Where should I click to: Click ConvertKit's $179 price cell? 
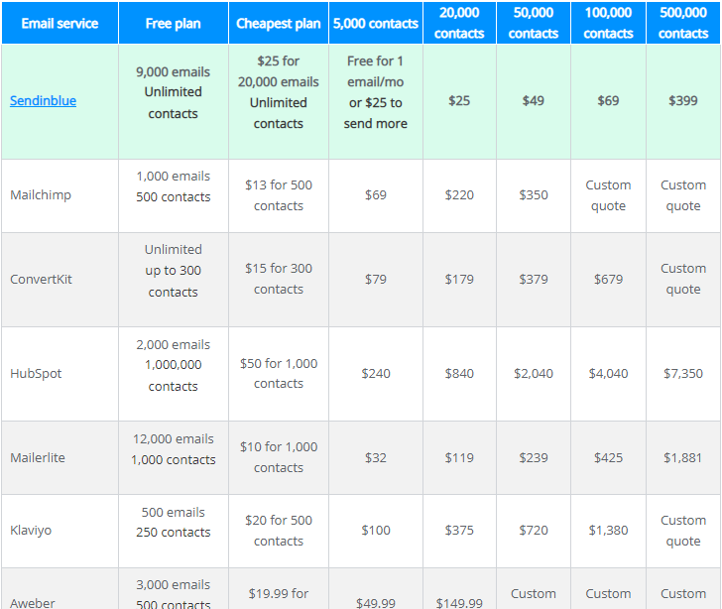pyautogui.click(x=459, y=280)
